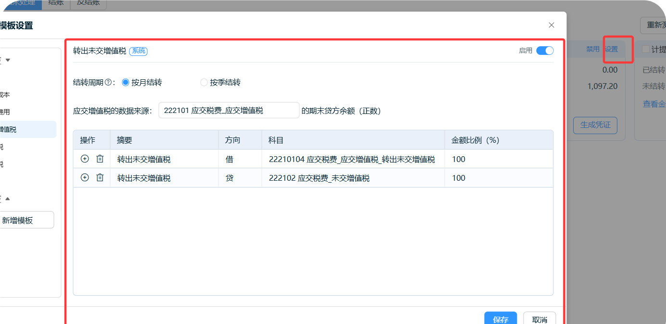Image resolution: width=666 pixels, height=324 pixels.
Task: Toggle the 启用 switch off
Action: (545, 50)
